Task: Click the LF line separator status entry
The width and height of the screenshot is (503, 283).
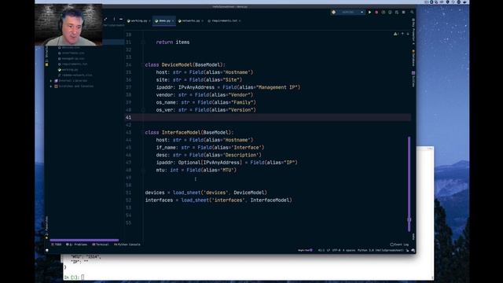Action: point(329,250)
